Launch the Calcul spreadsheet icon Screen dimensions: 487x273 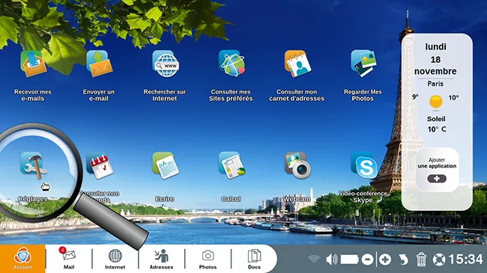pos(232,165)
